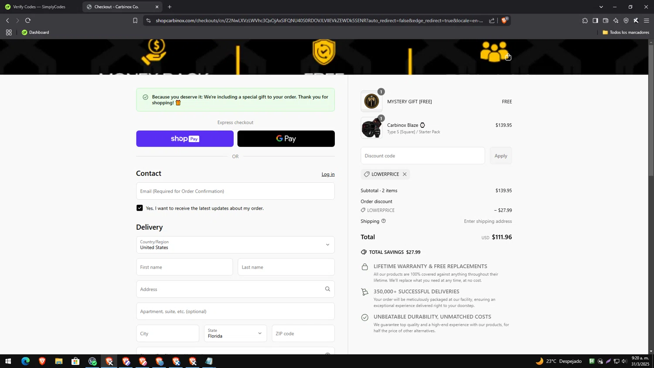The width and height of the screenshot is (654, 368).
Task: Show shipping info help icon
Action: (384, 221)
